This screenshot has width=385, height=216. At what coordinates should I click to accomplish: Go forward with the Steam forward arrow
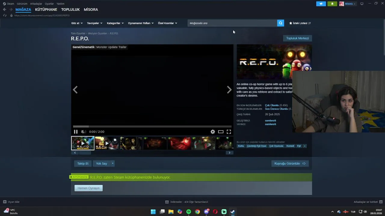[11, 10]
